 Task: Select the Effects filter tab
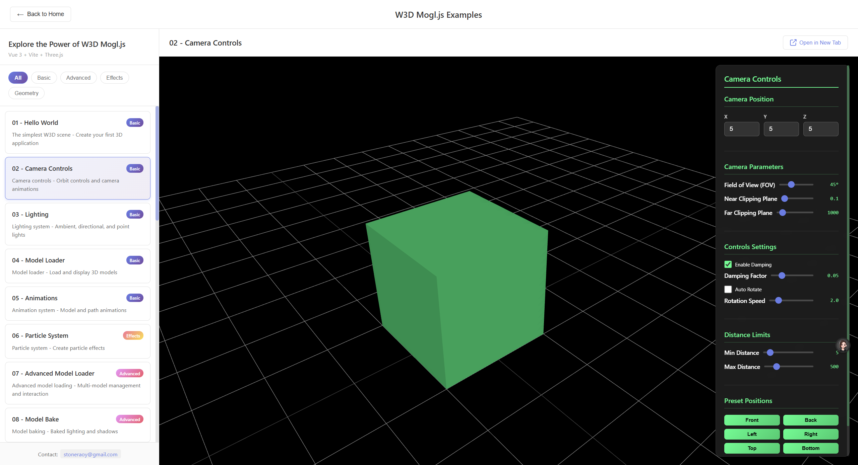pos(115,78)
